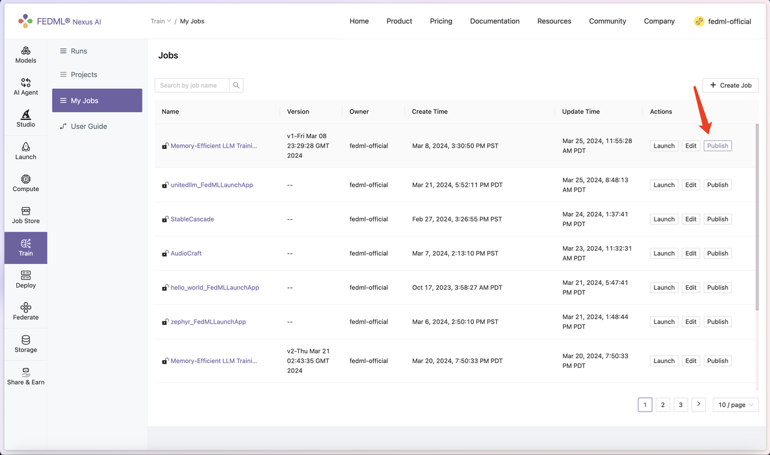The height and width of the screenshot is (455, 770).
Task: Launch the AudioCraft job
Action: 664,253
